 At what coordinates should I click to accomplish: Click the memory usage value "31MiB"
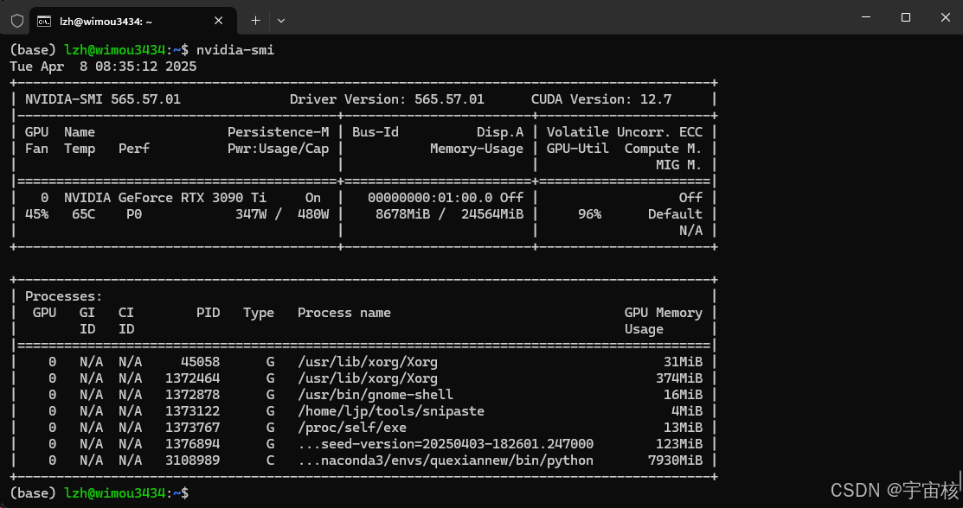(x=683, y=362)
